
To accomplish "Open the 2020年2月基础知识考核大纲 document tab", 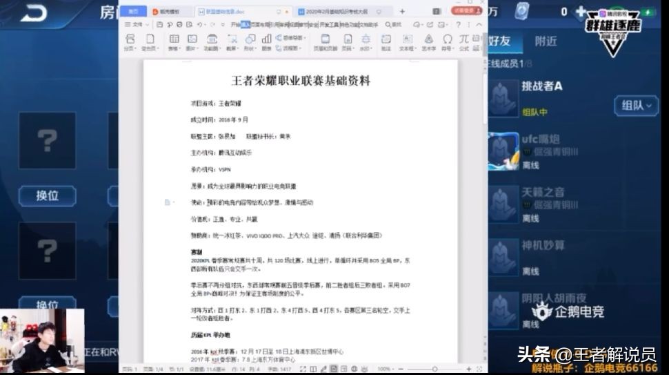I will 338,12.
